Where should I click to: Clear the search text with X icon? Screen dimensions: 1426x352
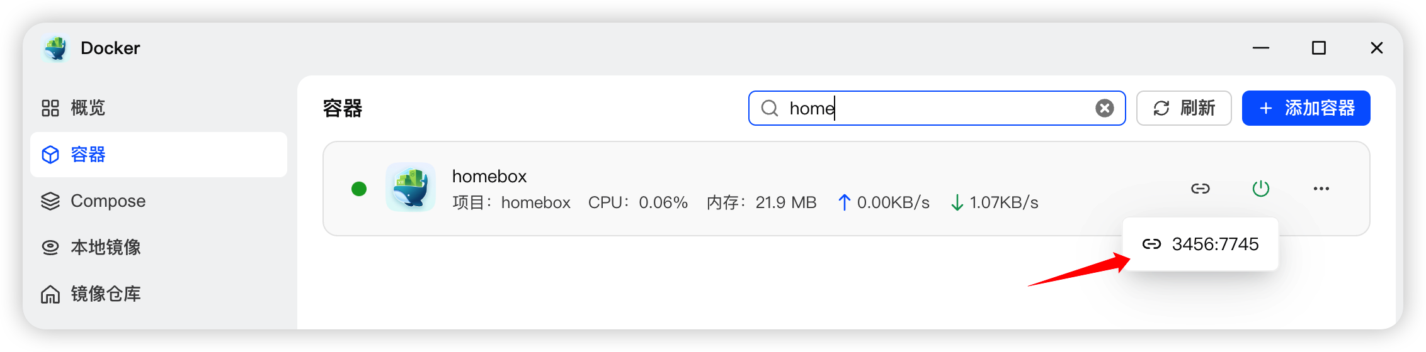[x=1104, y=109]
